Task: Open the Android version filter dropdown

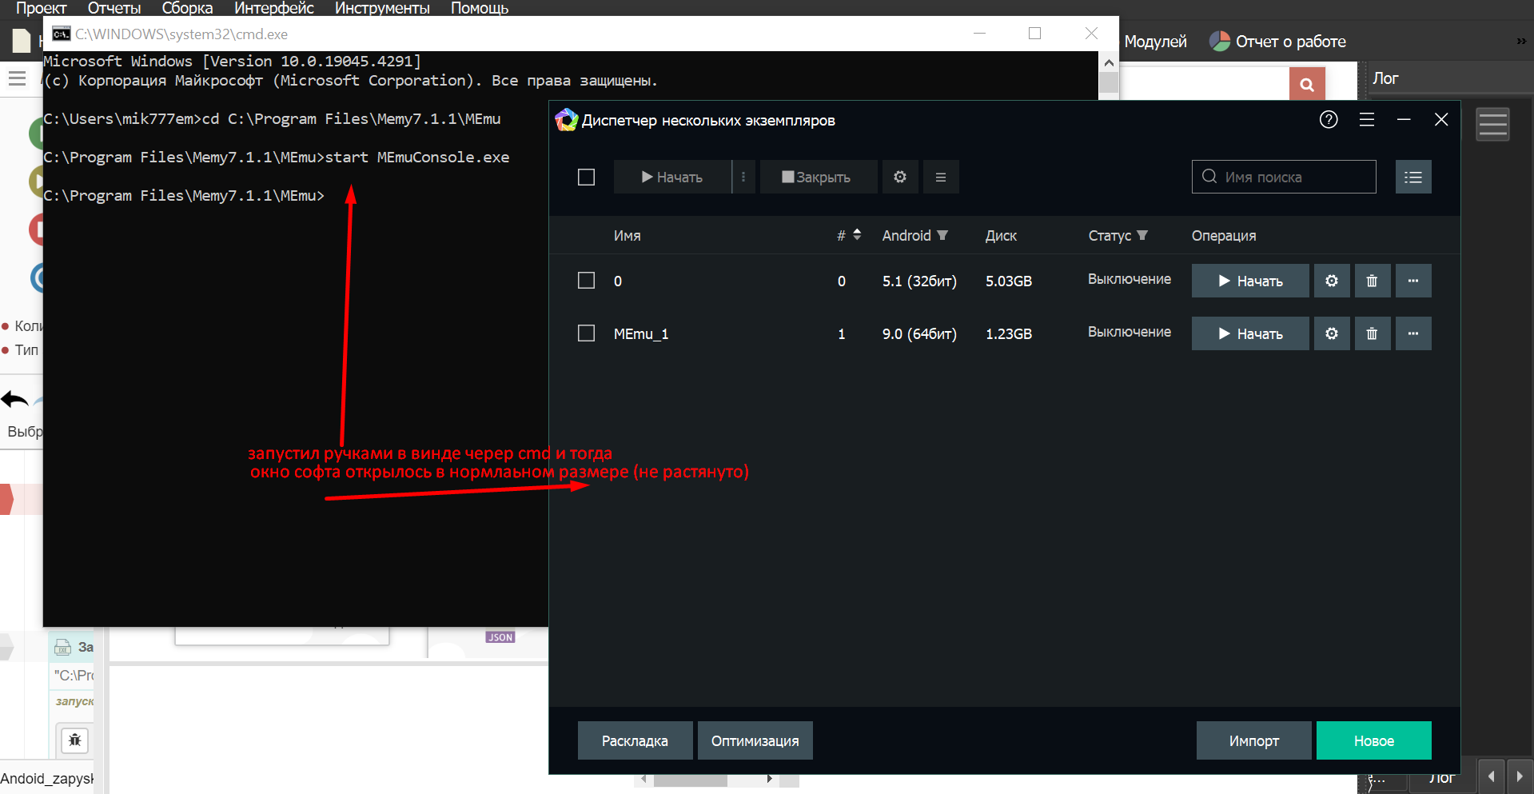Action: click(942, 236)
